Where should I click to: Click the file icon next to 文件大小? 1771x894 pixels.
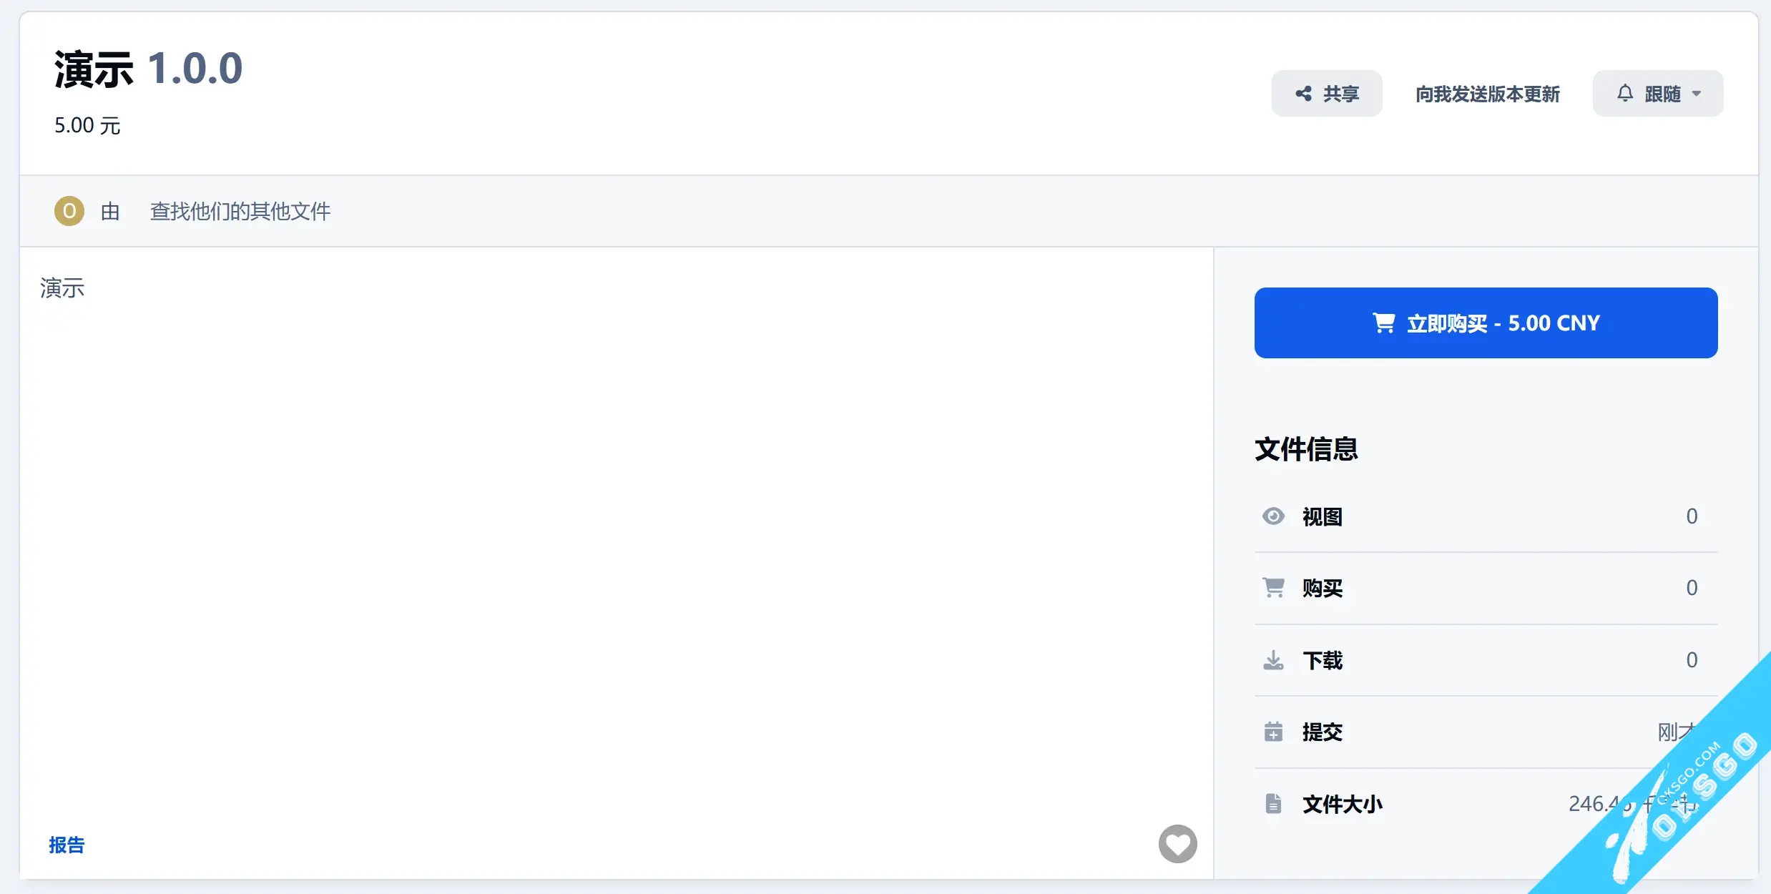click(1273, 803)
